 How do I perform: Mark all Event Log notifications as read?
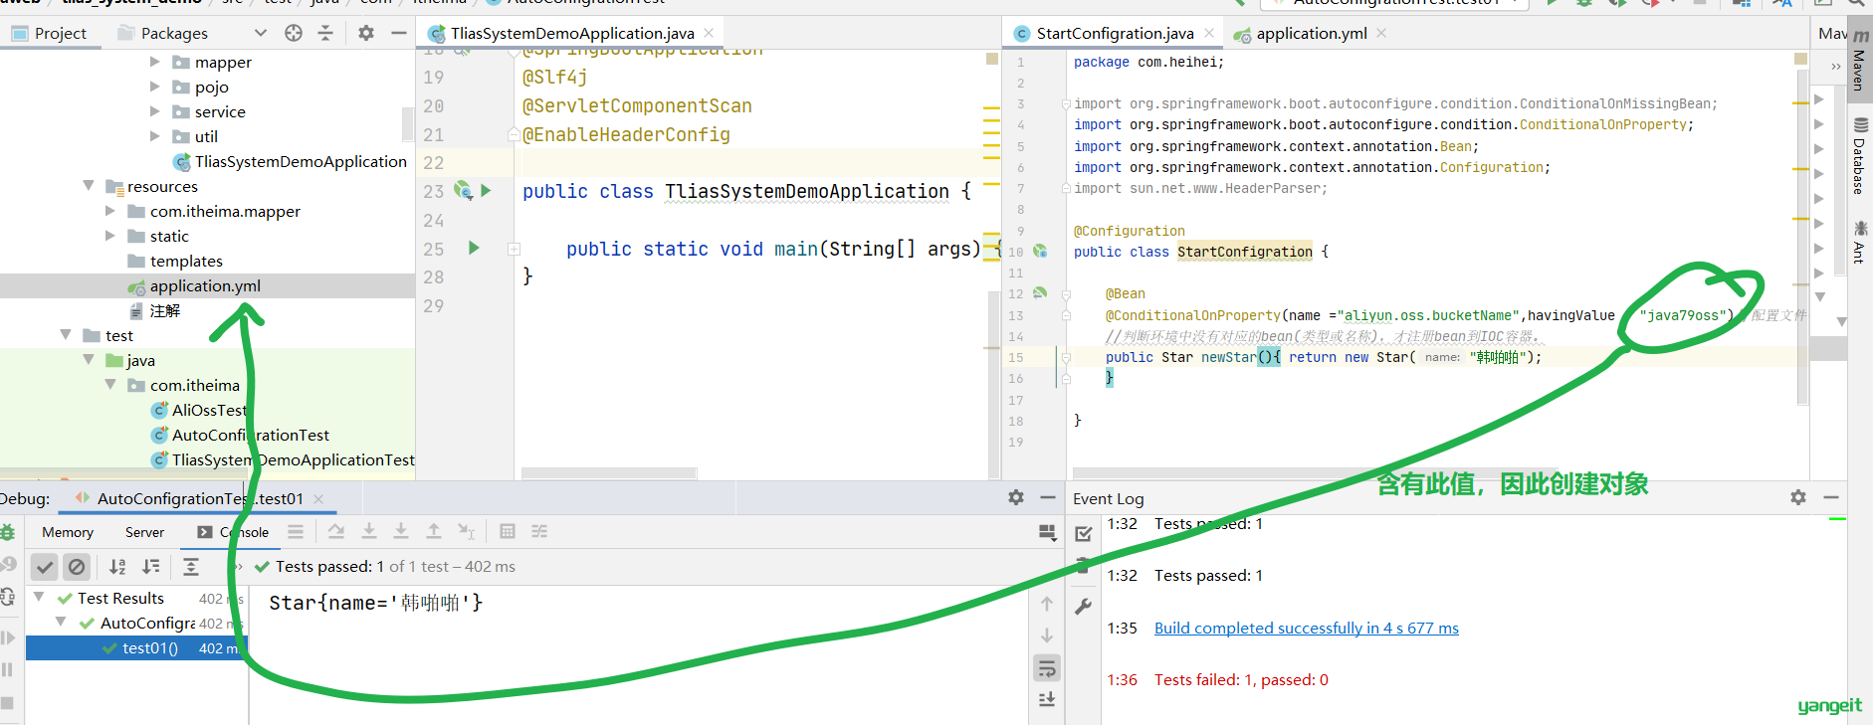1084,534
